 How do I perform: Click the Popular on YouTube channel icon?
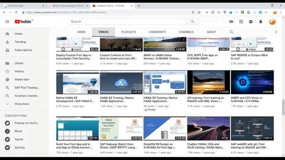(x=7, y=123)
